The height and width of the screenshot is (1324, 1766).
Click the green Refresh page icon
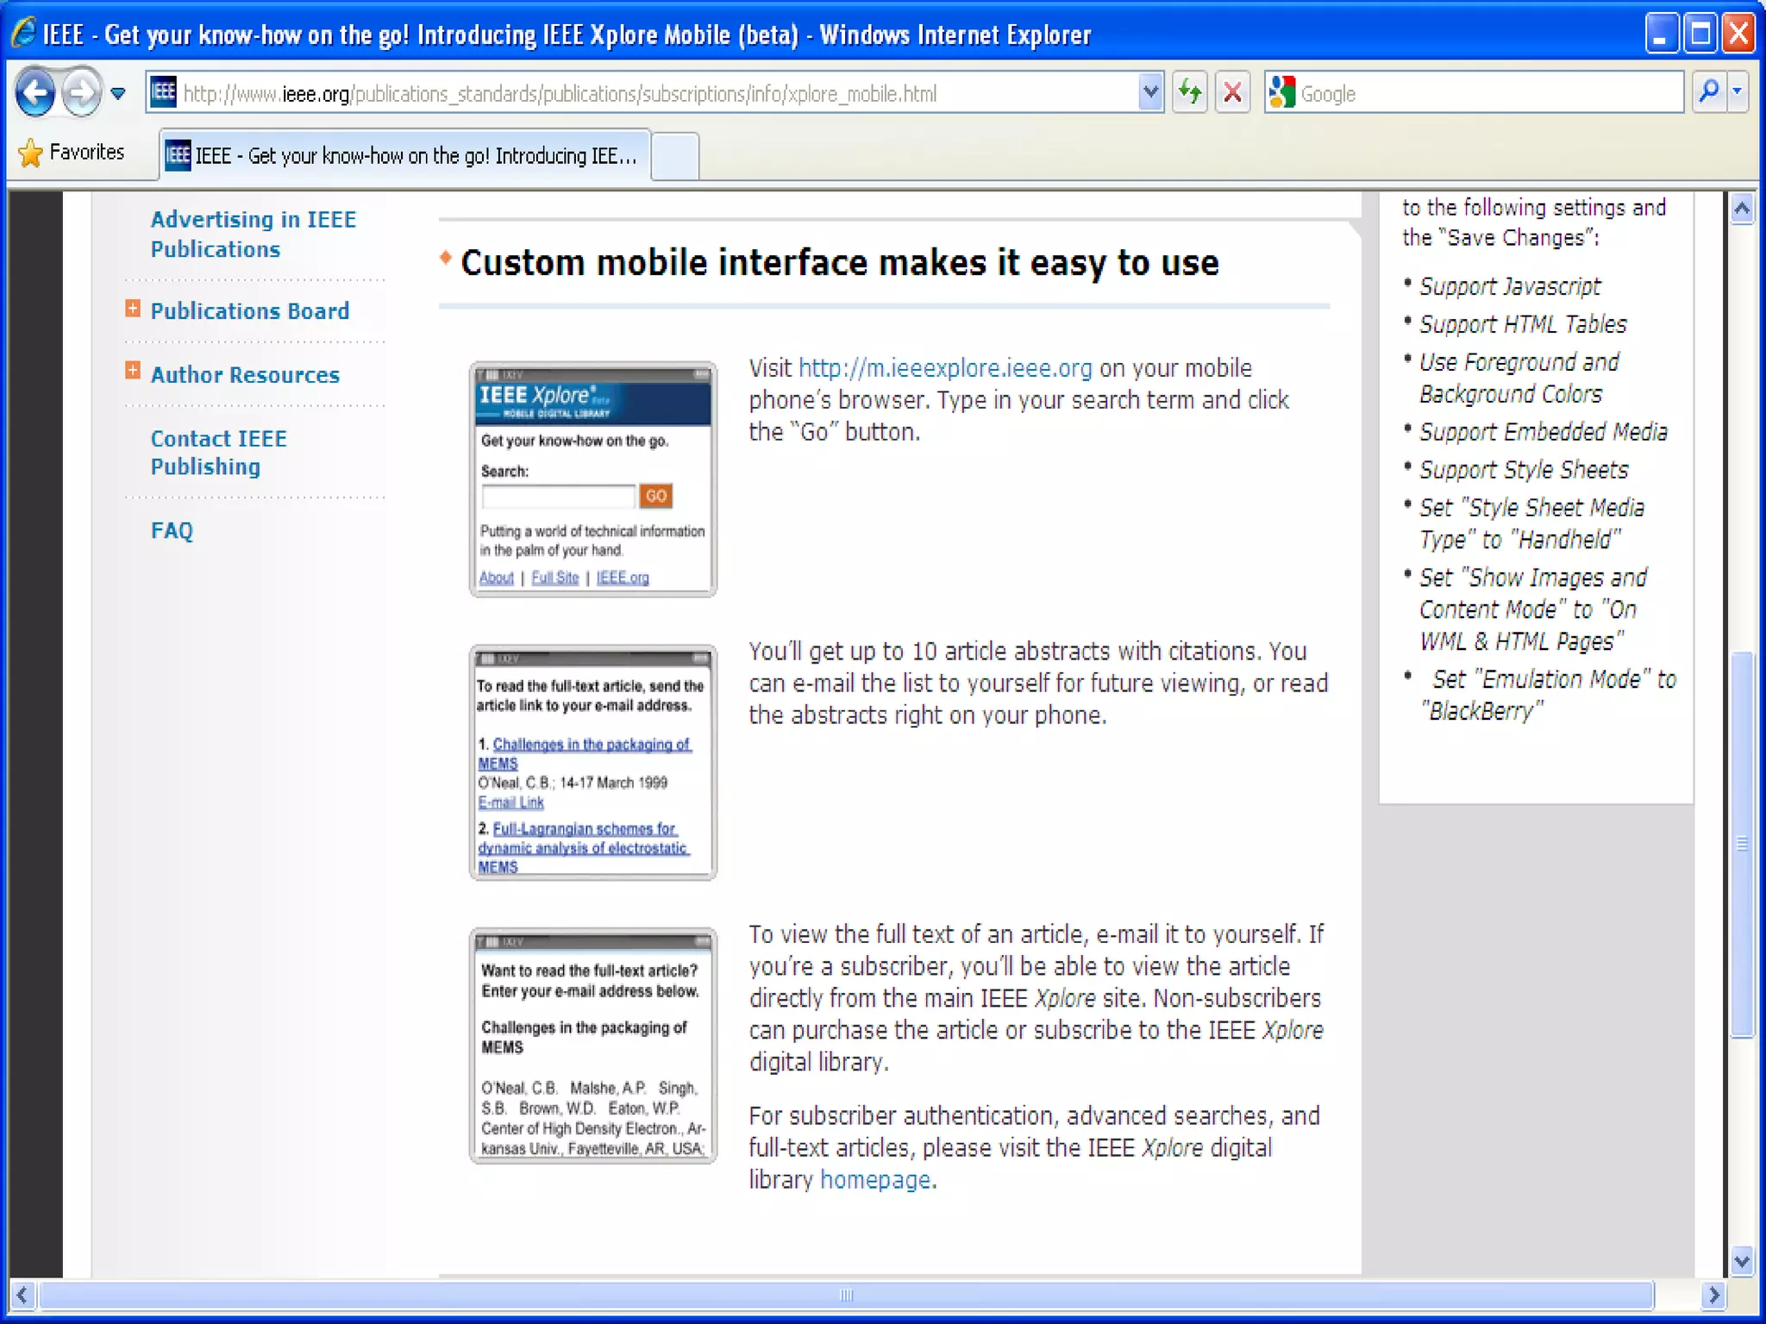pos(1190,92)
